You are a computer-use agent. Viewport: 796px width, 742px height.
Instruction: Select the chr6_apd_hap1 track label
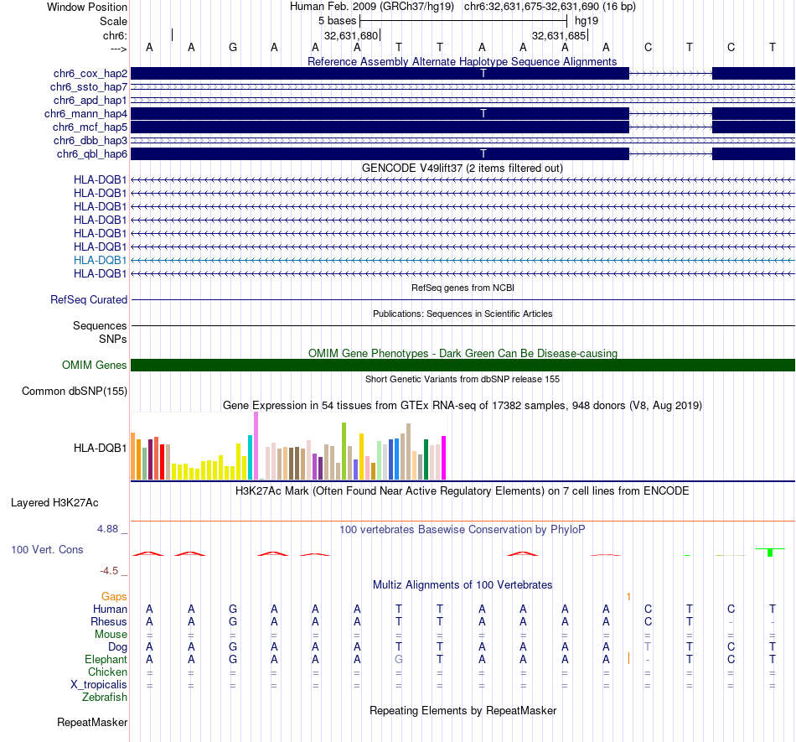tap(90, 100)
